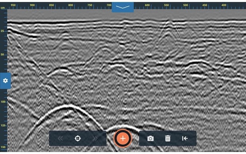Click the 125 depth scale label

click(x=3, y=125)
